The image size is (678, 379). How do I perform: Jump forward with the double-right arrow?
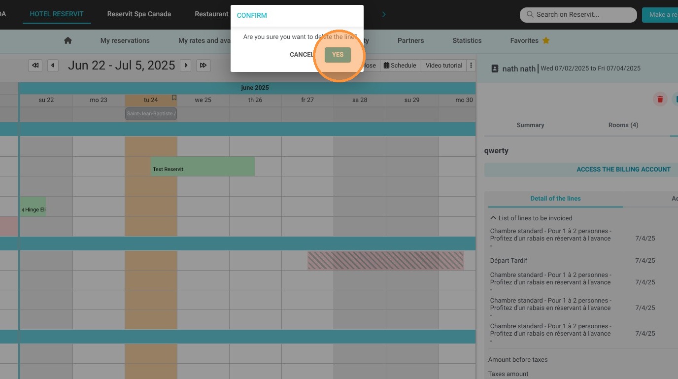(x=203, y=65)
